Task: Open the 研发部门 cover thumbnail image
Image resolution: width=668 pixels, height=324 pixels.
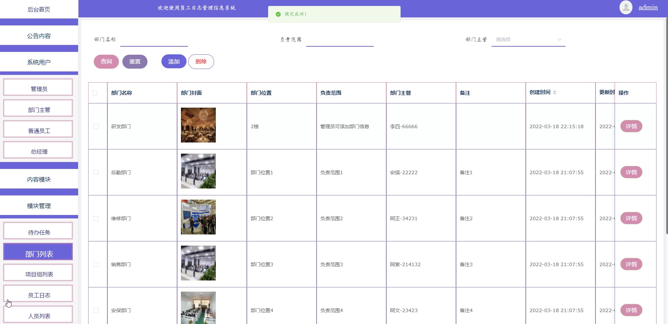Action: [198, 125]
